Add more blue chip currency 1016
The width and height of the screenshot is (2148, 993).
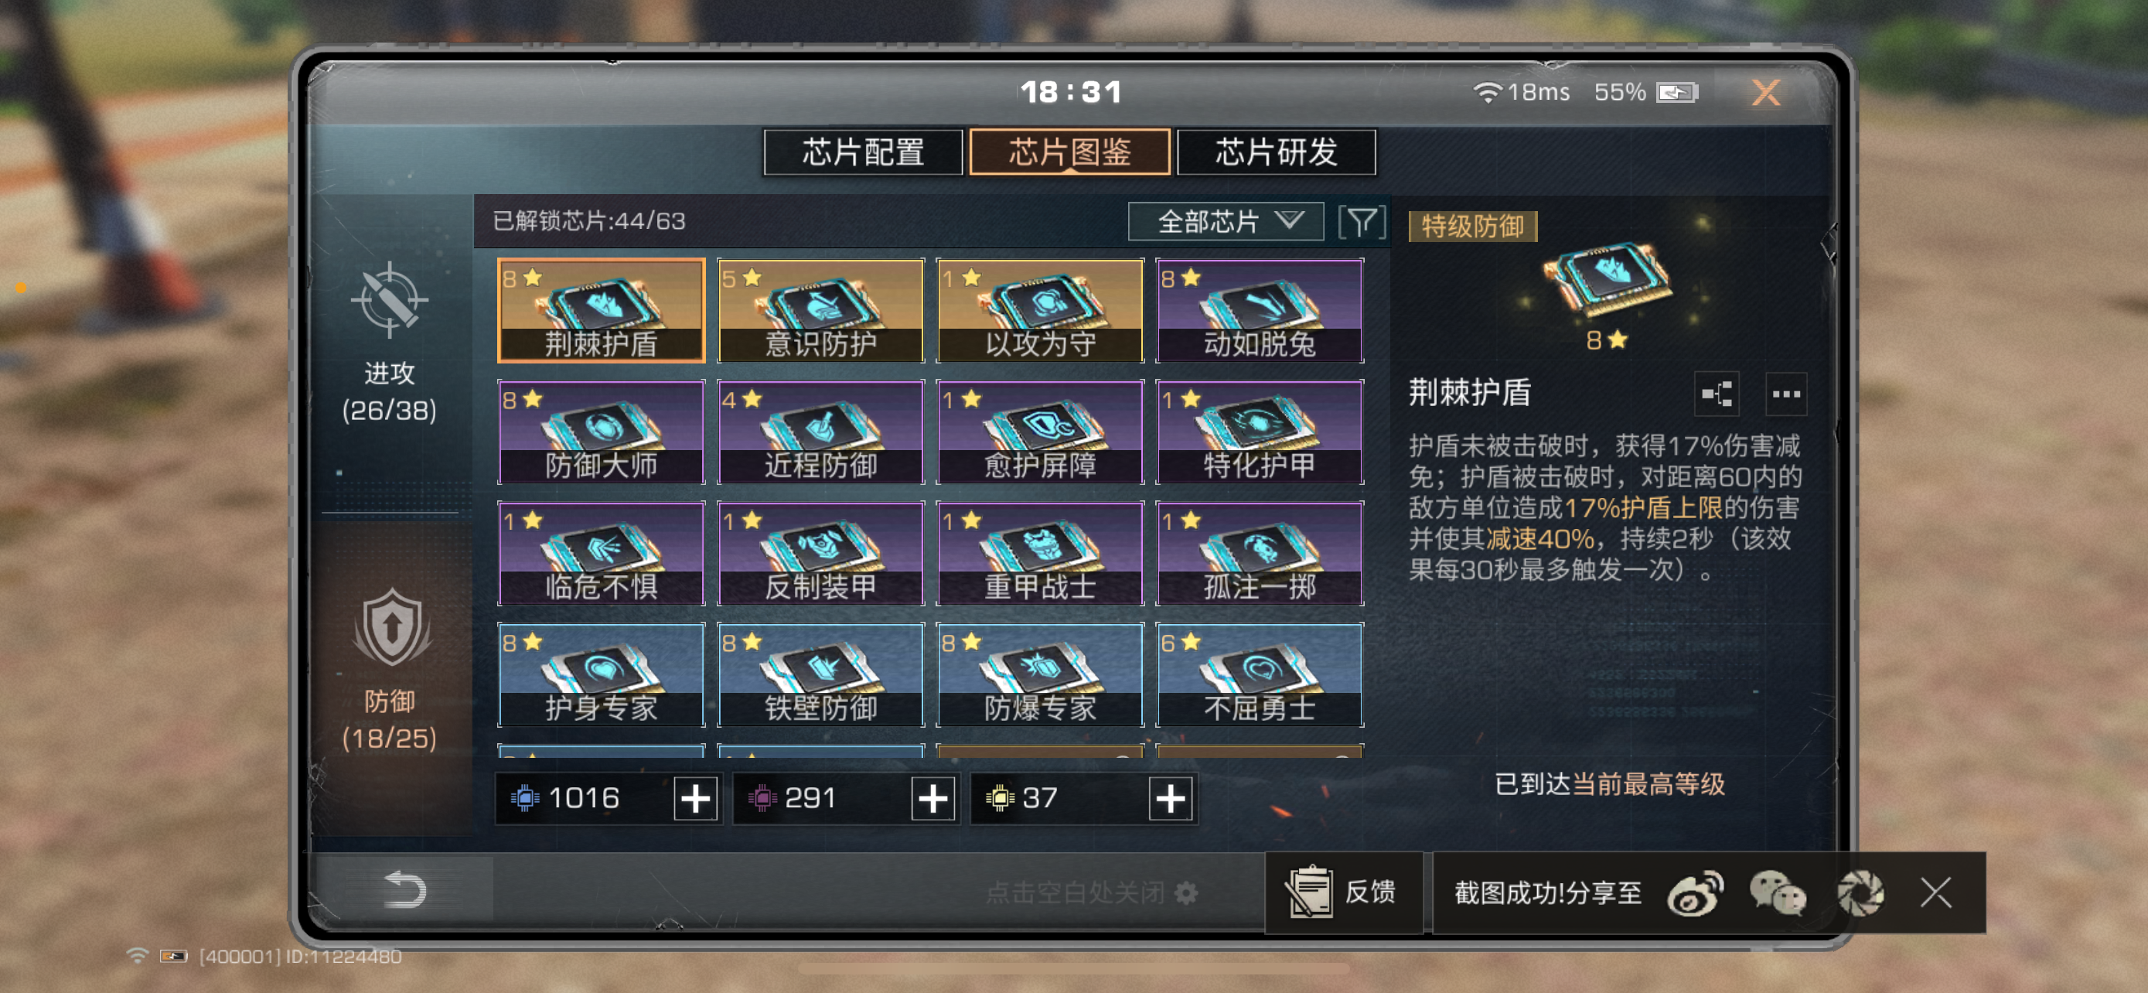pos(695,799)
